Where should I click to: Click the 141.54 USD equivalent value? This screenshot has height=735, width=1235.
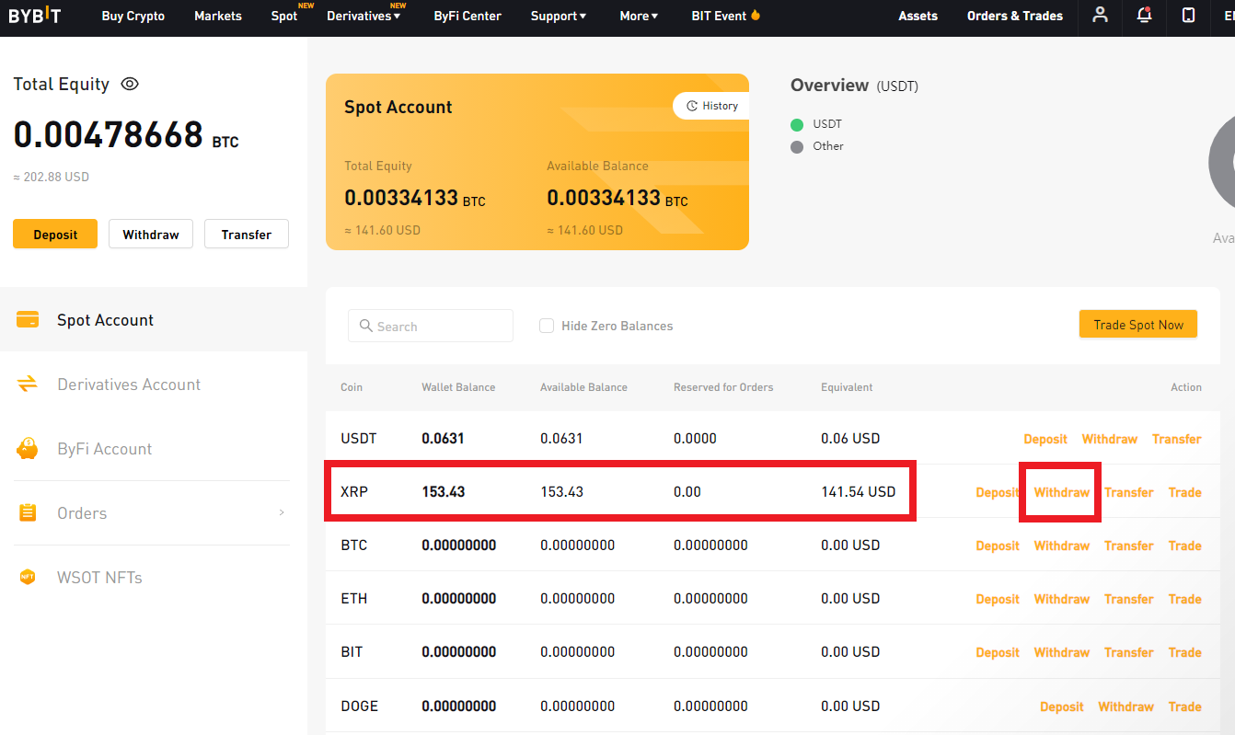[x=859, y=492]
